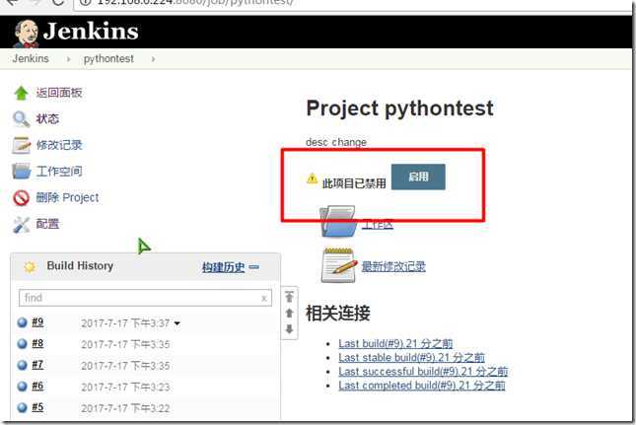Expand the arrow after the Jenkins breadcrumb
636x425 pixels.
68,59
